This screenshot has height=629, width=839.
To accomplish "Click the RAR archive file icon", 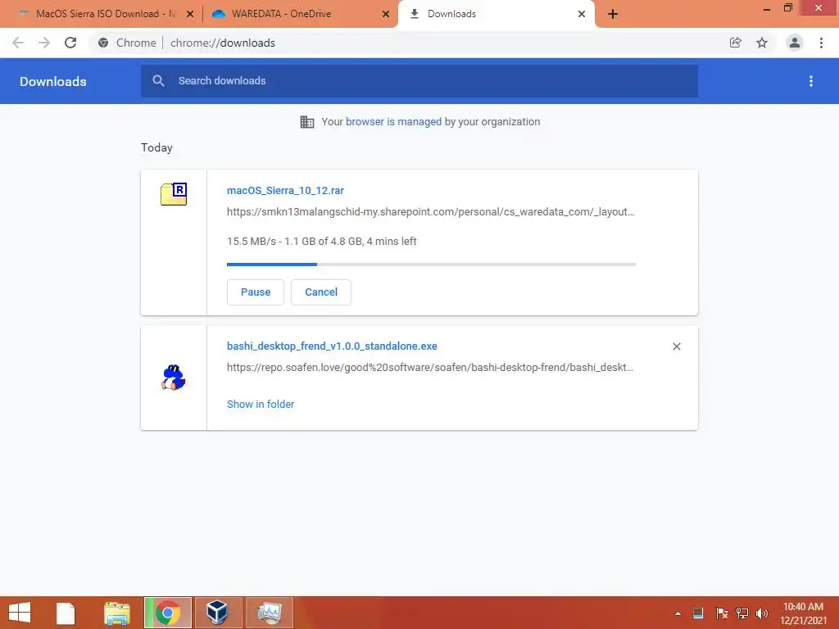I will coord(174,194).
